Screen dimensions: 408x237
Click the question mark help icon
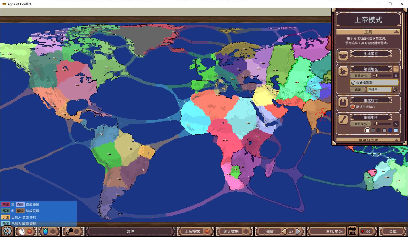pos(396,69)
